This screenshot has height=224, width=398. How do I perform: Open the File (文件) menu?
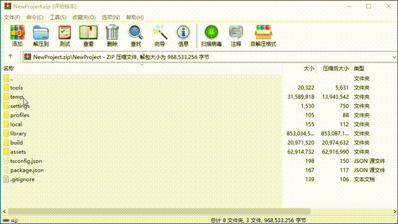[12, 17]
